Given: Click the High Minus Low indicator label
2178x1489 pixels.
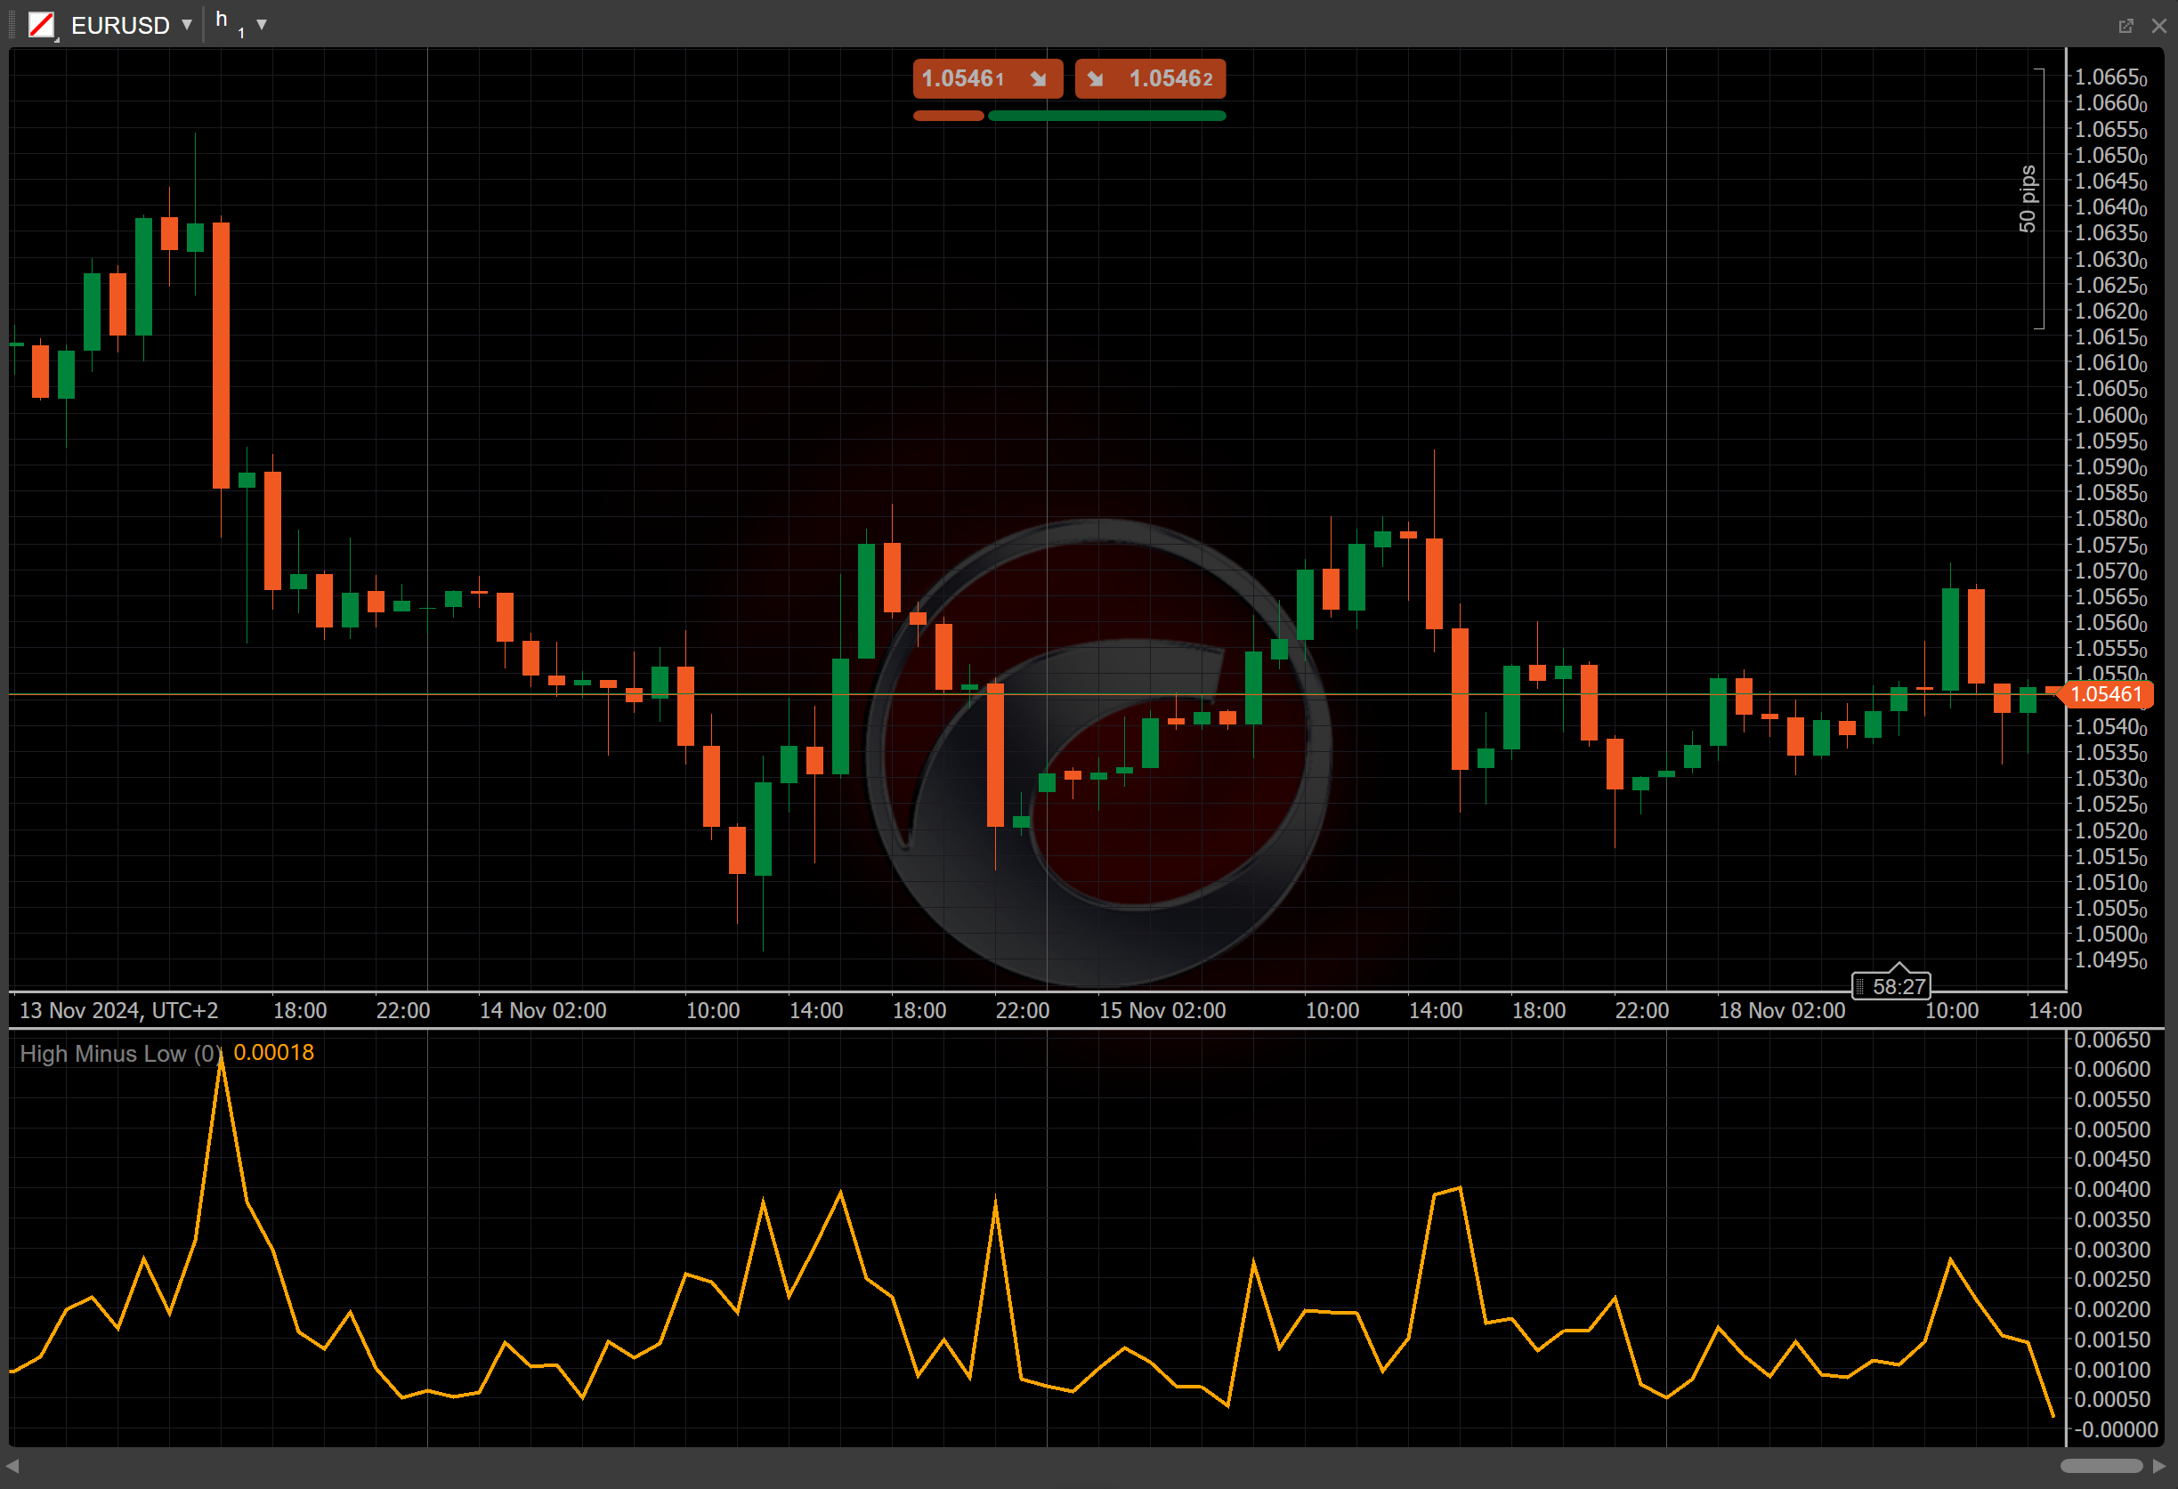Looking at the screenshot, I should click(x=120, y=1053).
